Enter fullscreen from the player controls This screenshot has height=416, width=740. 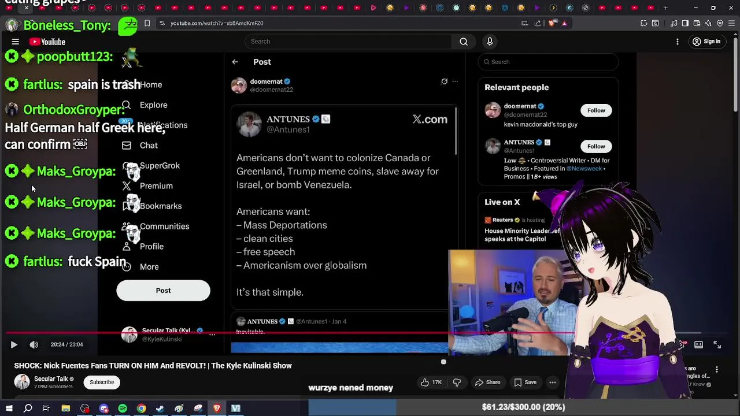coord(717,344)
